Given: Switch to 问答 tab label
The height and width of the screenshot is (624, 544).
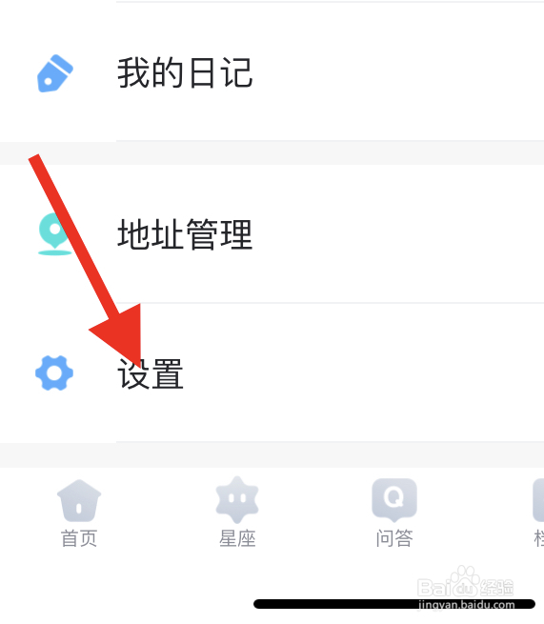Looking at the screenshot, I should click(394, 538).
